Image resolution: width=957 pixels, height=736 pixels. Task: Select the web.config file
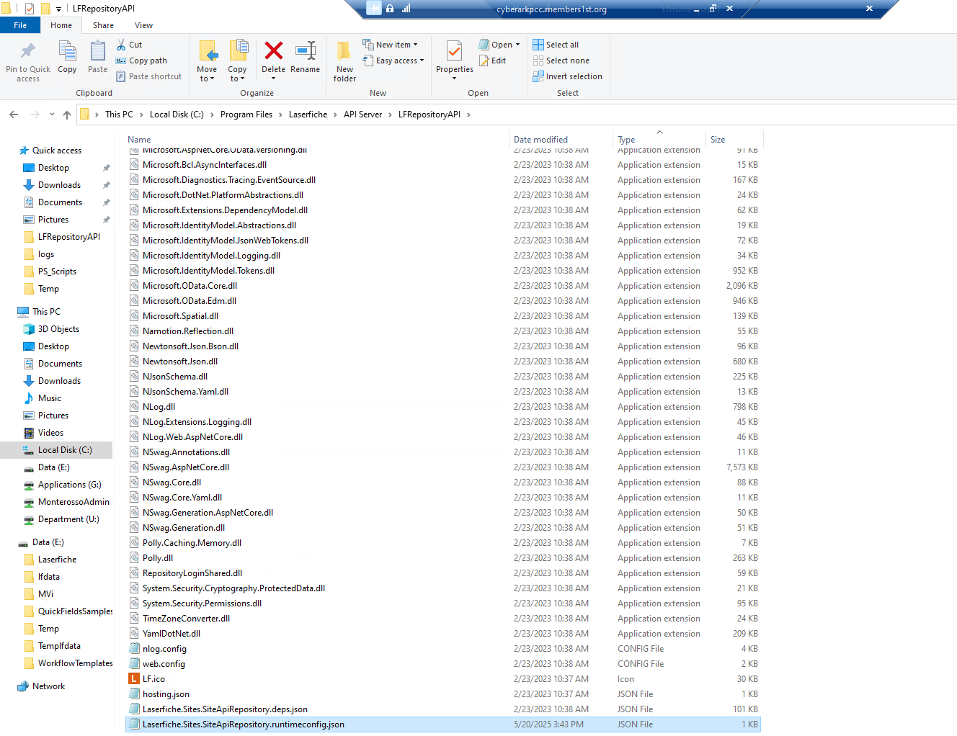(x=443, y=664)
